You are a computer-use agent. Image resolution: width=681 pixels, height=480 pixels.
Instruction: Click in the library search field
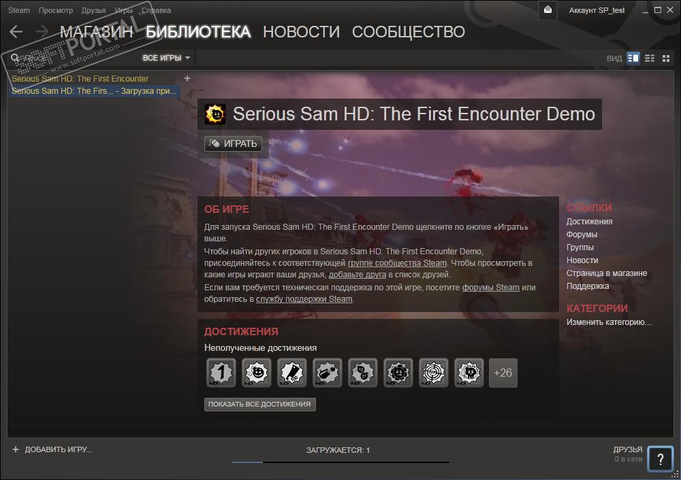coord(74,58)
